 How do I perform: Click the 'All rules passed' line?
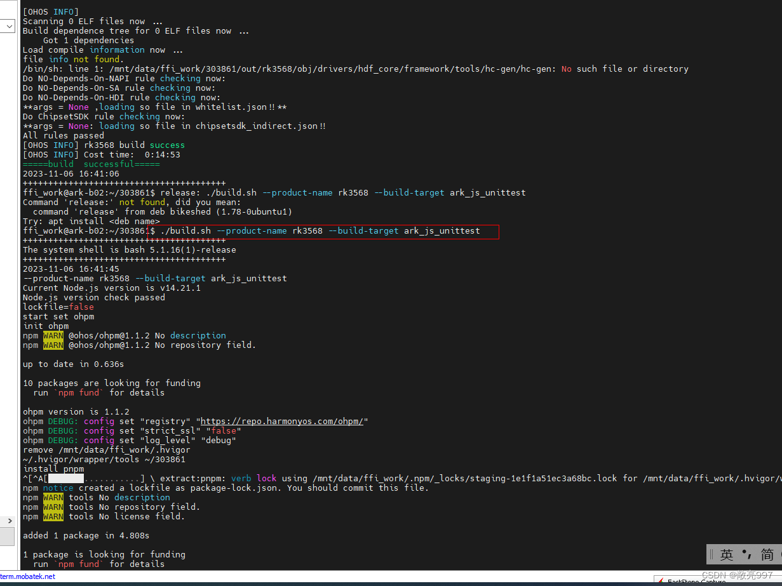[x=64, y=135]
